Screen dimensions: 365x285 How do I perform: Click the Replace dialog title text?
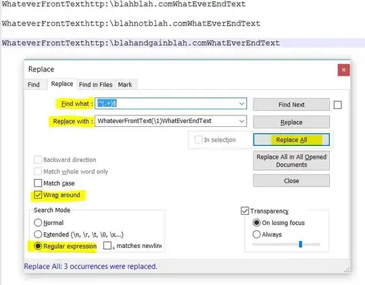point(41,69)
